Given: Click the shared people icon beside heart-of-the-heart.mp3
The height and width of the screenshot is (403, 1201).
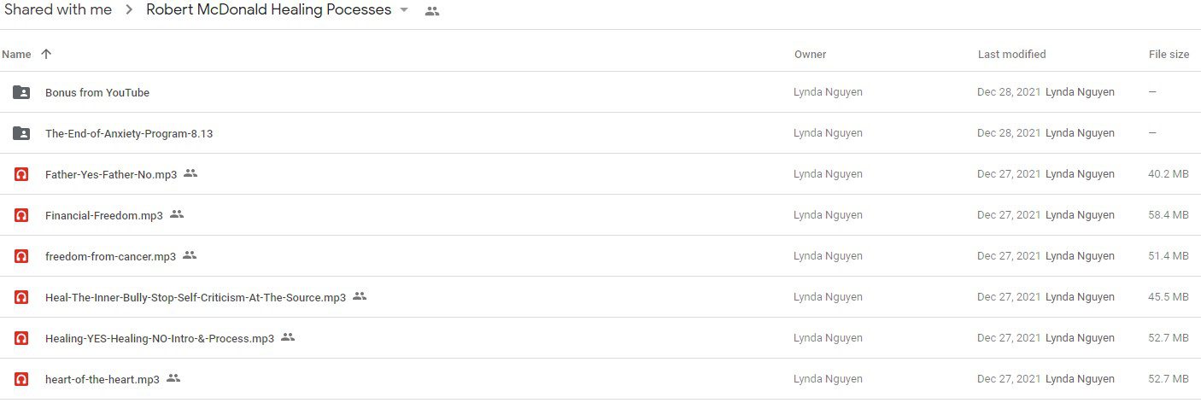Looking at the screenshot, I should 173,378.
